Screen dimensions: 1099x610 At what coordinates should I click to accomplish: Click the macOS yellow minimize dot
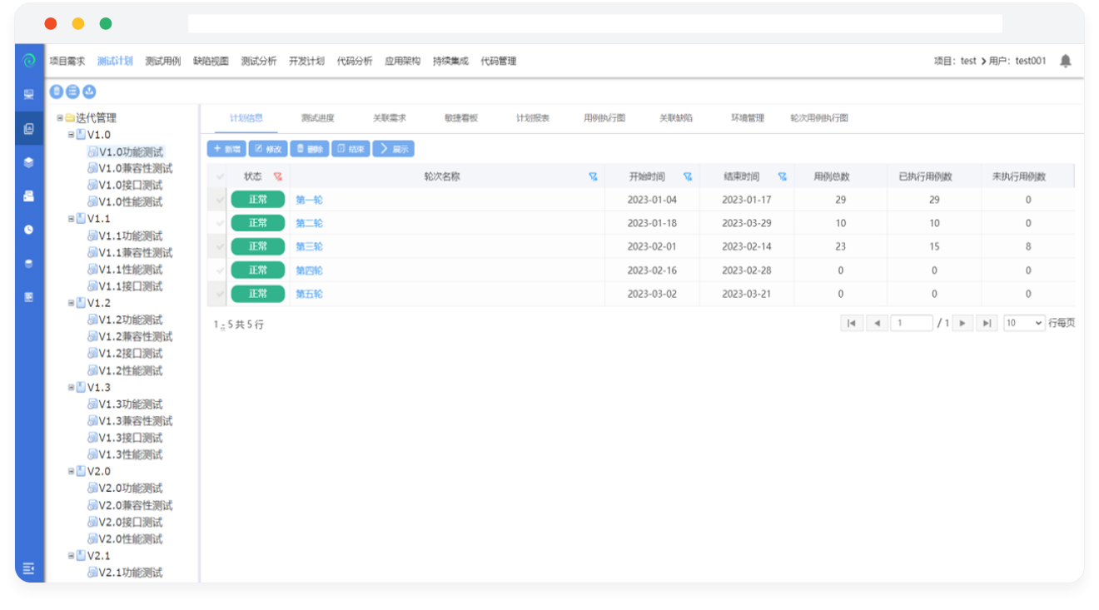coord(78,23)
